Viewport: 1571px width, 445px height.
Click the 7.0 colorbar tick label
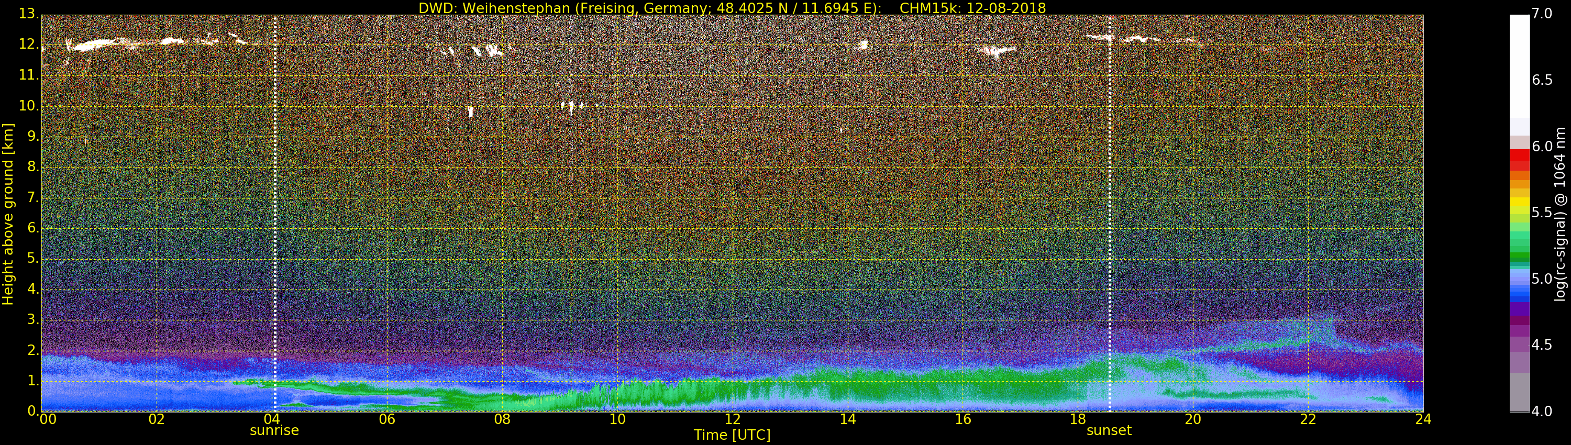tap(1542, 14)
